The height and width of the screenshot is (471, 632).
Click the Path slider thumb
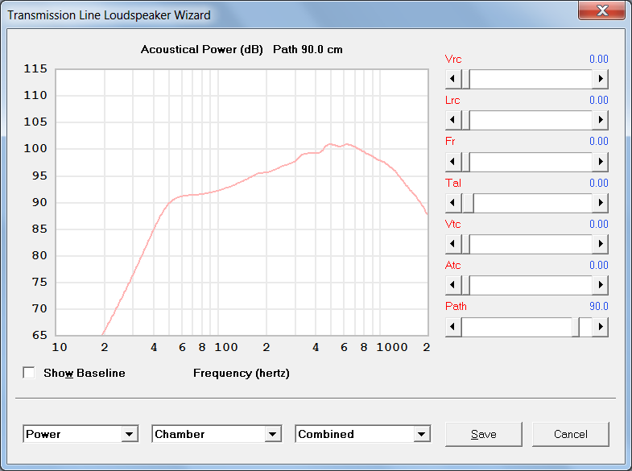click(x=576, y=327)
